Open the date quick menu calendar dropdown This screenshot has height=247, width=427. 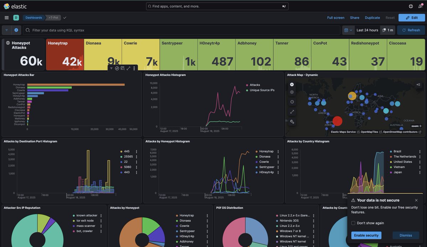click(x=348, y=30)
